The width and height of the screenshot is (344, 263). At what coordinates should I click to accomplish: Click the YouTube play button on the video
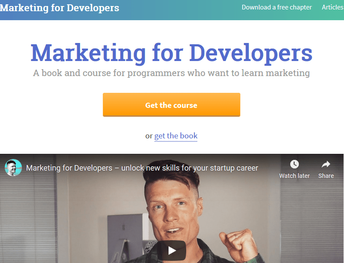pos(171,250)
